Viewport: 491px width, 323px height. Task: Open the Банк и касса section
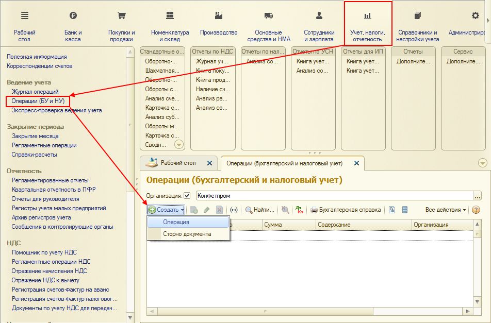[73, 26]
